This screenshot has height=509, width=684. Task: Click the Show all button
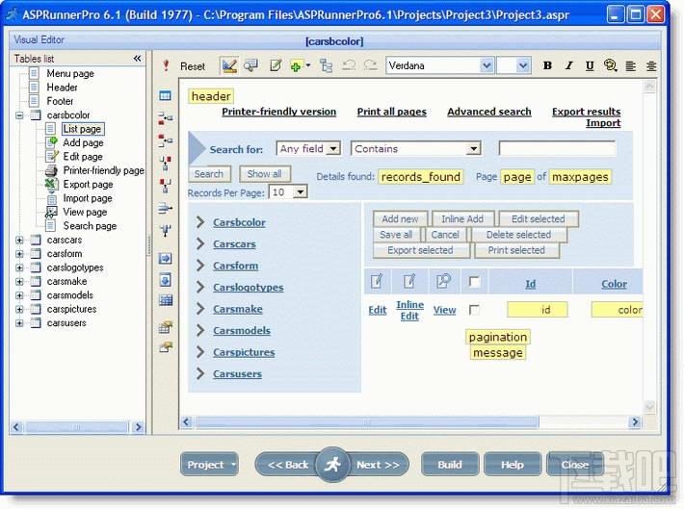click(264, 174)
